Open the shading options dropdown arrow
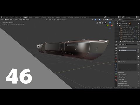 [x=113, y=20]
